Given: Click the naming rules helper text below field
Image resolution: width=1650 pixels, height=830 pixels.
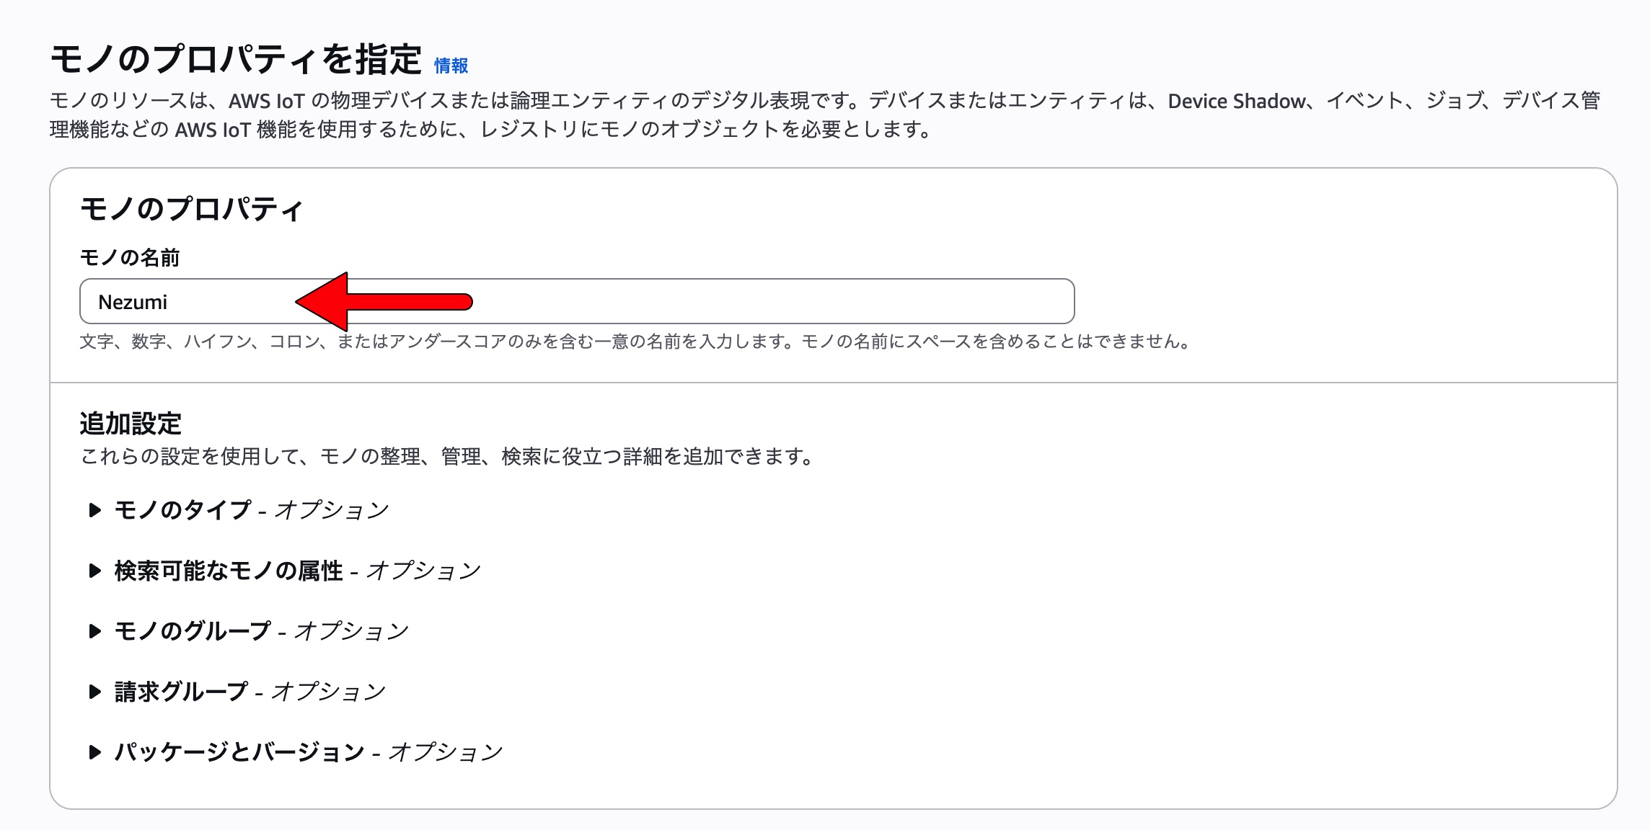Looking at the screenshot, I should [635, 342].
